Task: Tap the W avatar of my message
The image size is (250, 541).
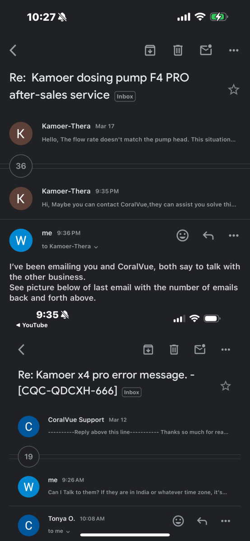Action: coord(21,240)
